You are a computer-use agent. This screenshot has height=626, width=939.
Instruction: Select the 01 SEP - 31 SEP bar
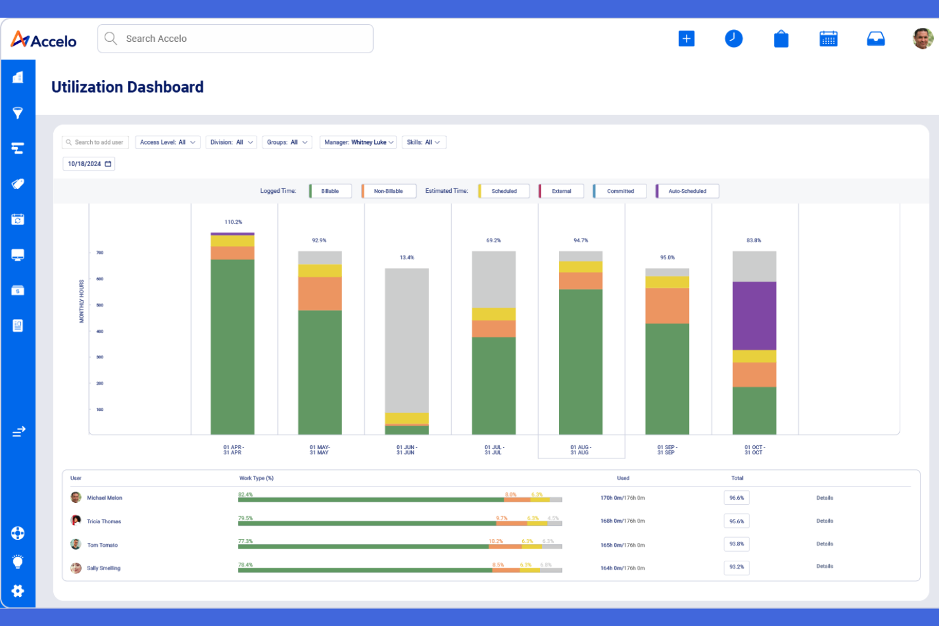[x=667, y=351]
